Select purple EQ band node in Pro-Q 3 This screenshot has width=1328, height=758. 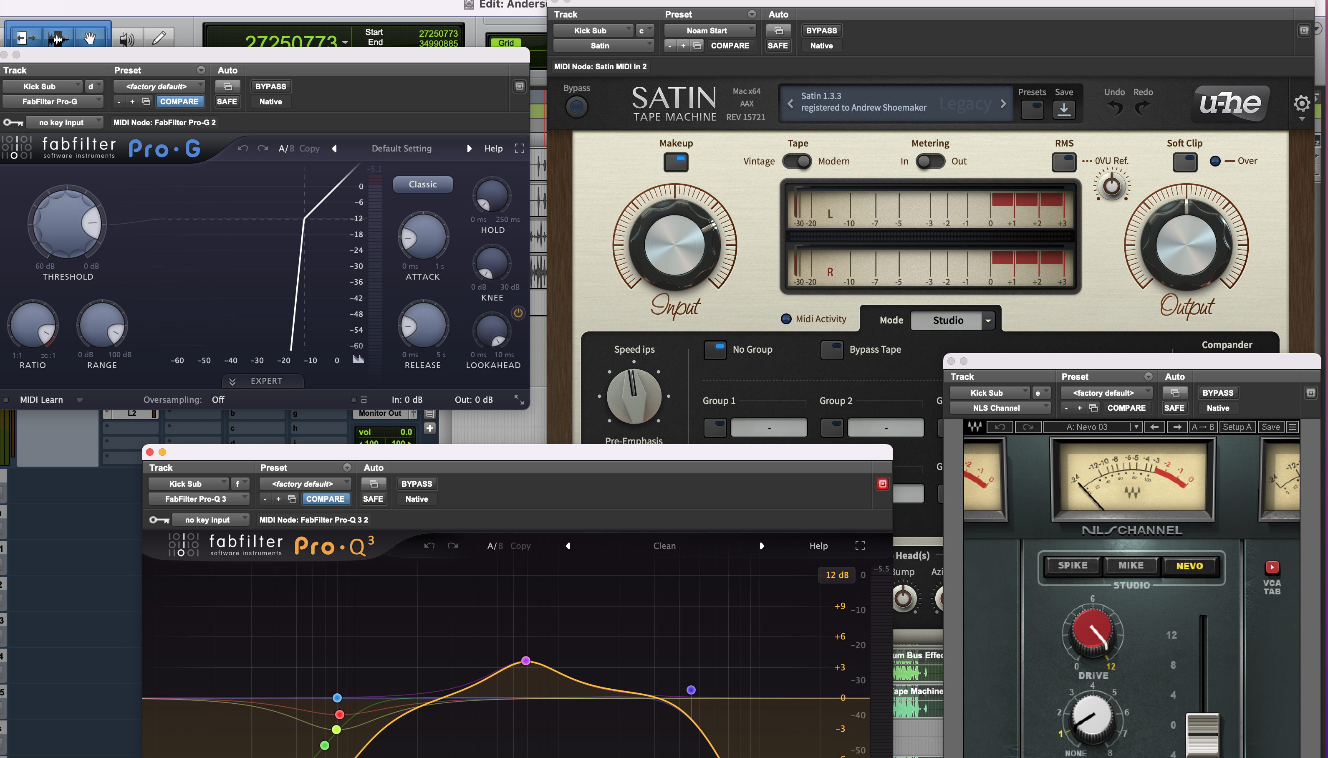click(525, 660)
